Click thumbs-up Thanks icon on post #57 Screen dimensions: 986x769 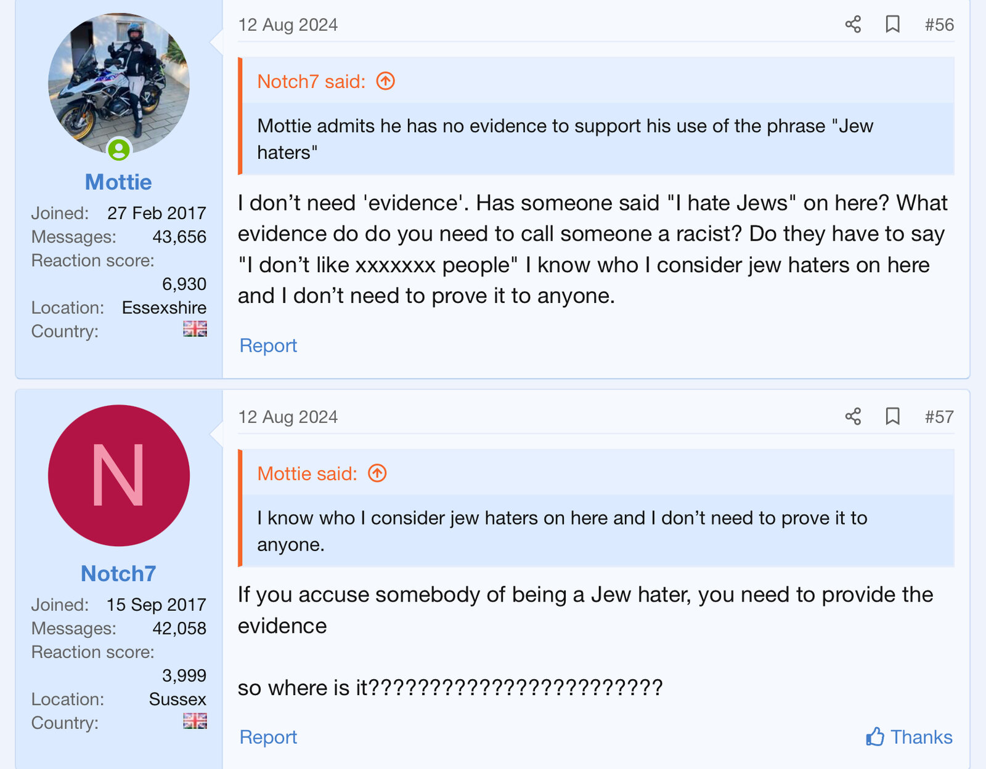[x=875, y=737]
